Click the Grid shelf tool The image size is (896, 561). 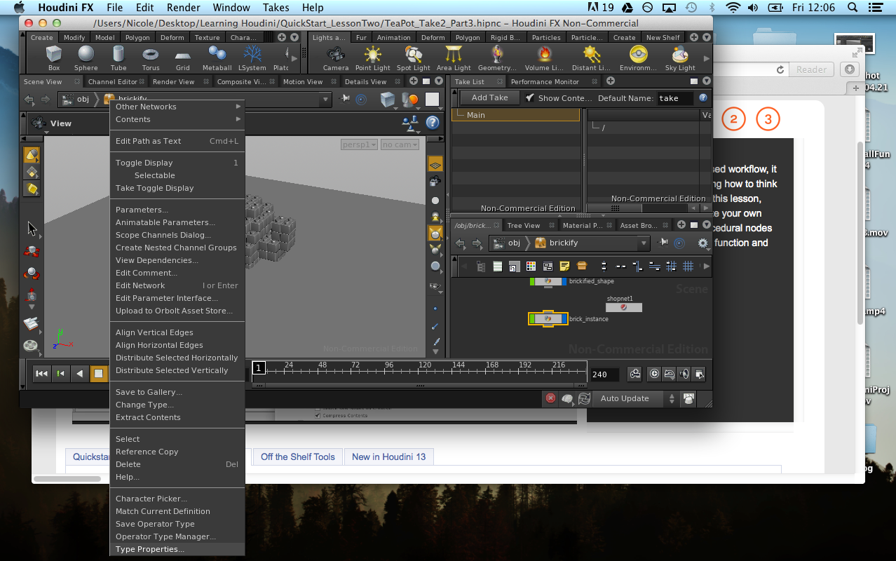click(183, 58)
